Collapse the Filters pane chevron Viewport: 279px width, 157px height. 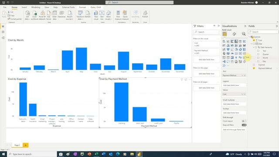point(218,26)
